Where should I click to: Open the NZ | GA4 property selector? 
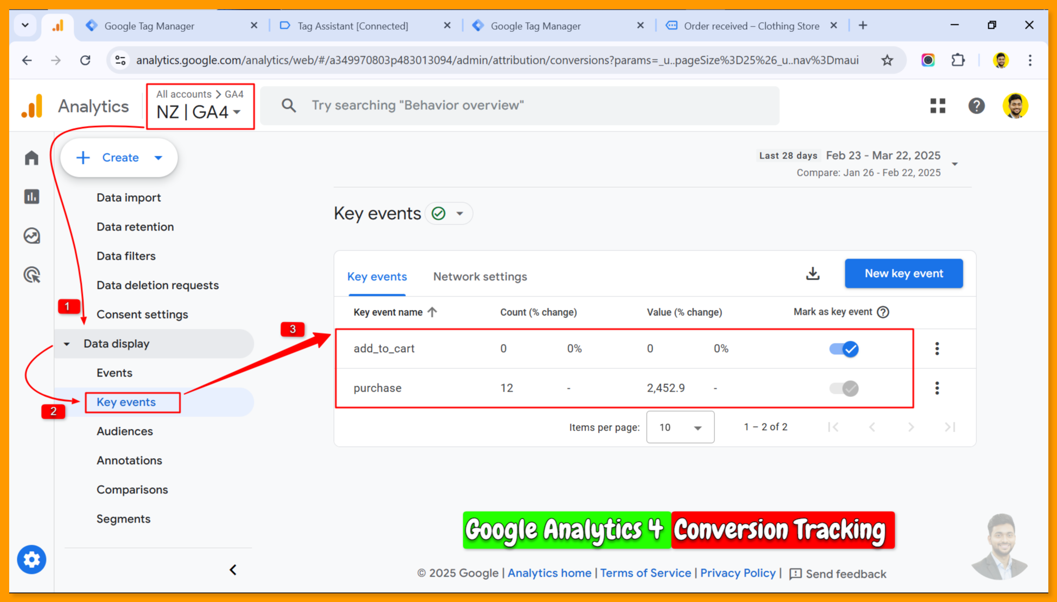pyautogui.click(x=199, y=112)
